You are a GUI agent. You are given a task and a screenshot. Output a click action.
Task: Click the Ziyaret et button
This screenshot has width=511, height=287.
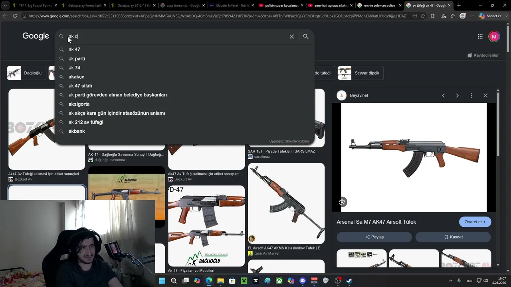click(x=475, y=222)
